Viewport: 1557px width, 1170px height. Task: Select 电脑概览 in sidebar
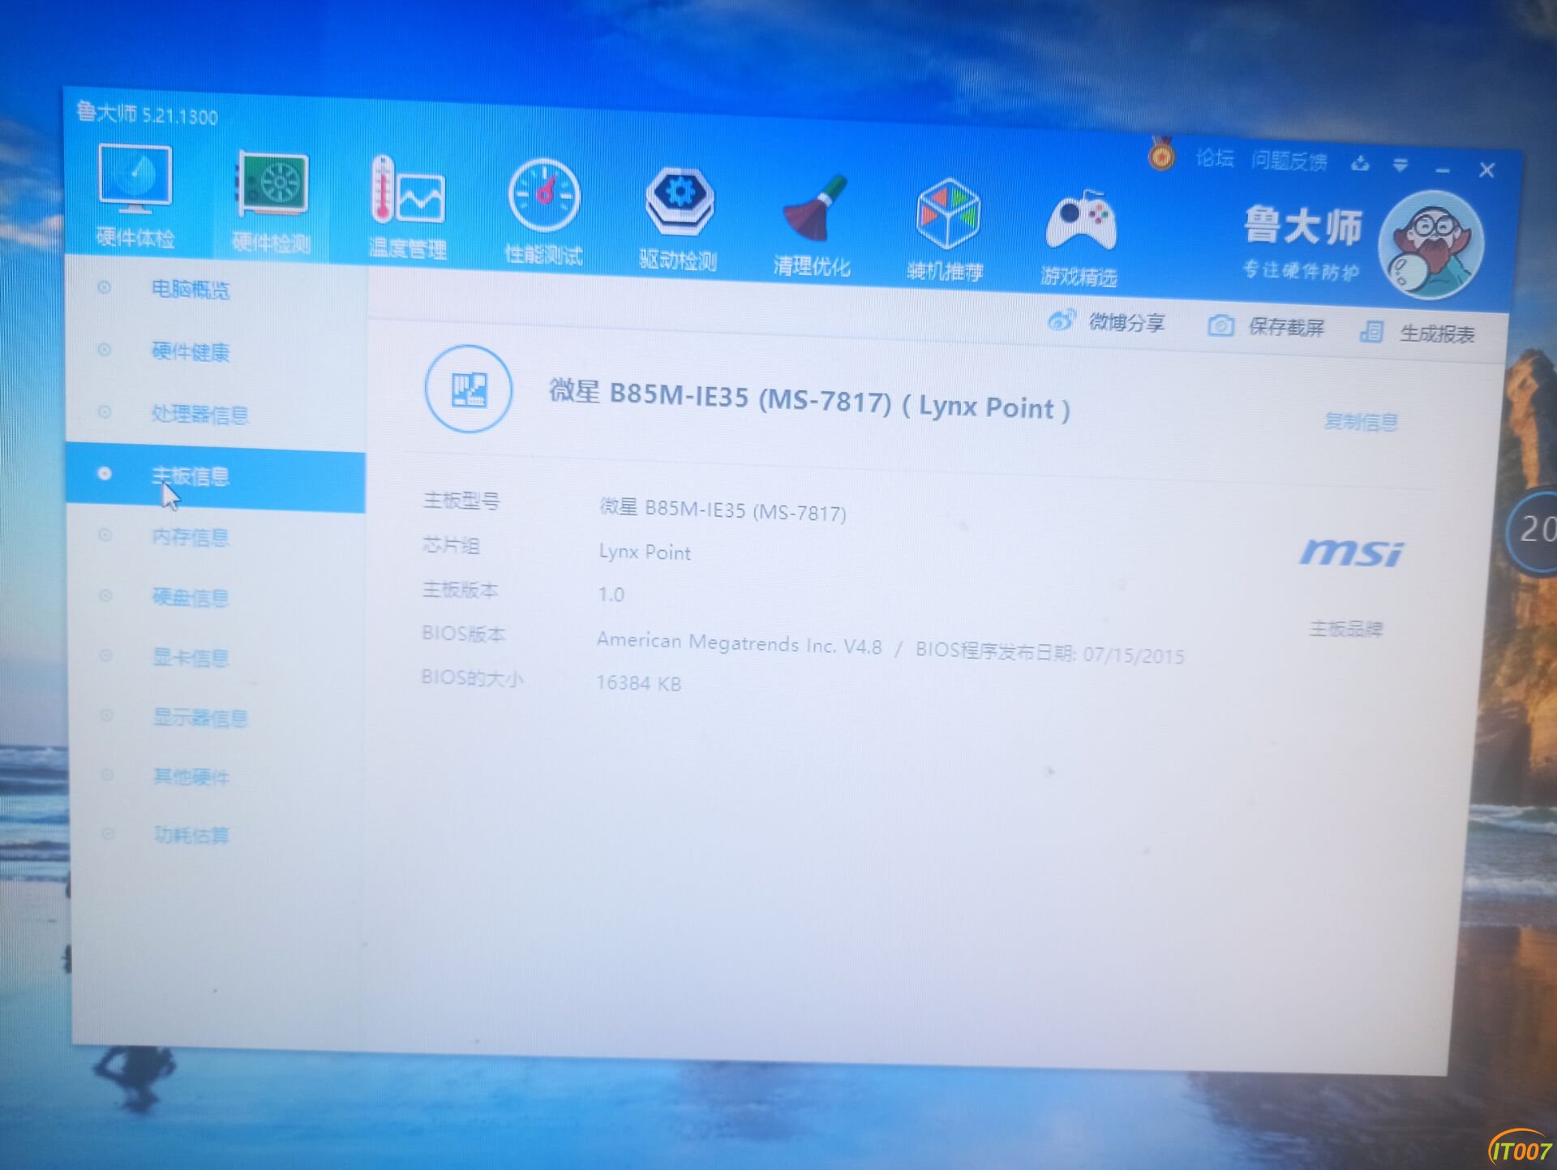coord(191,289)
